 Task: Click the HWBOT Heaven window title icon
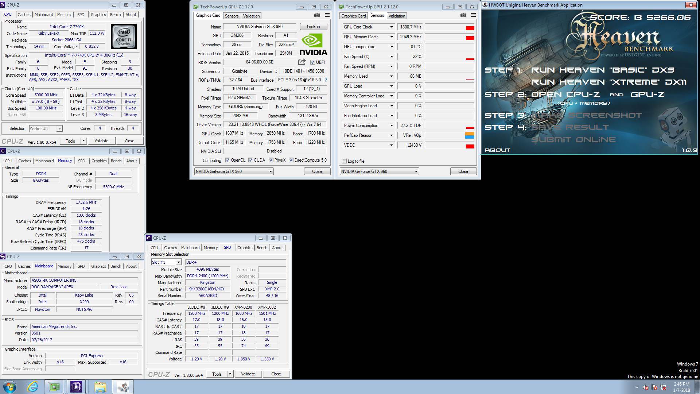(x=485, y=5)
